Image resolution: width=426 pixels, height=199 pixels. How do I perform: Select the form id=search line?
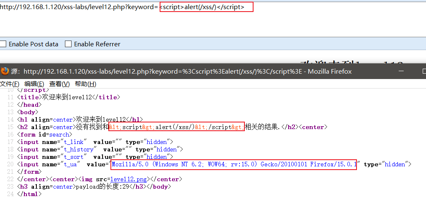click(45, 134)
